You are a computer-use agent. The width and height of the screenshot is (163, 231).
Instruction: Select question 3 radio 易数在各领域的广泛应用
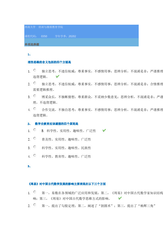point(35,192)
